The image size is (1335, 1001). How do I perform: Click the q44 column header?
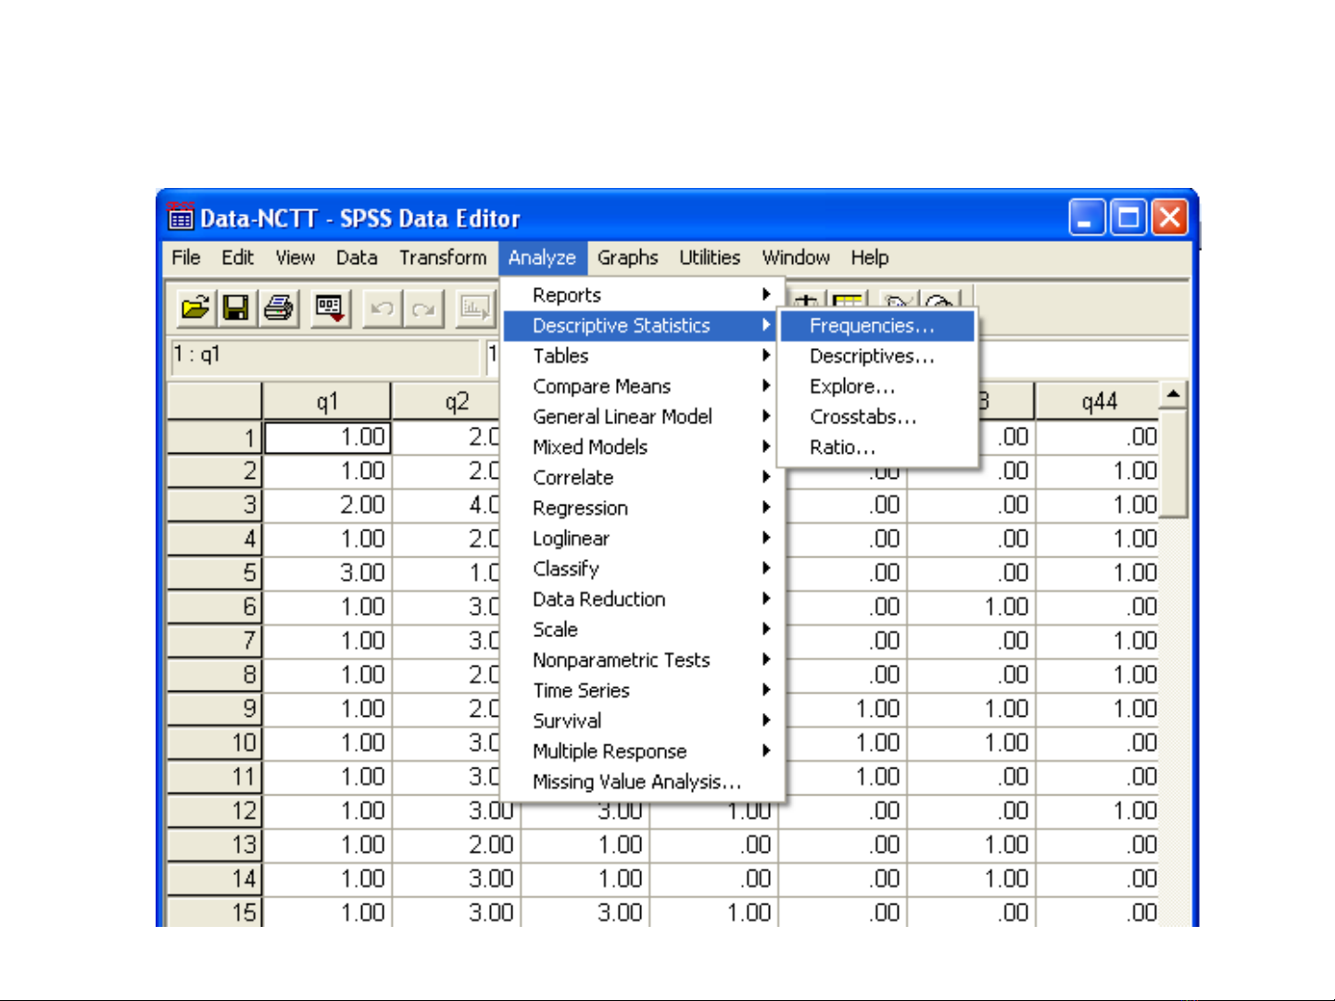tap(1099, 402)
